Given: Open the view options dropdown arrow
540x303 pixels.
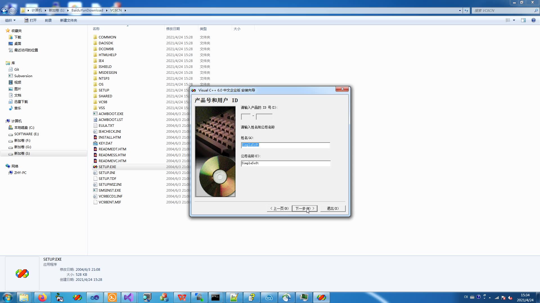Looking at the screenshot, I should pyautogui.click(x=514, y=20).
